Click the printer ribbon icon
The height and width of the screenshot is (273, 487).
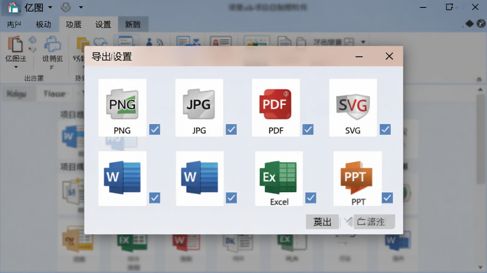pyautogui.click(x=52, y=44)
